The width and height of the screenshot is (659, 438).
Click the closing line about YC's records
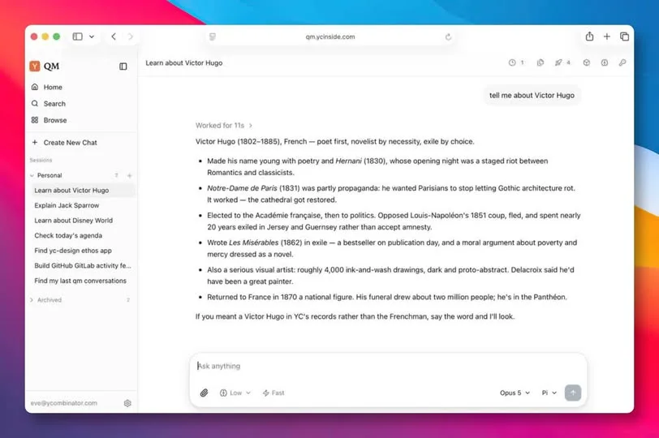tap(355, 316)
